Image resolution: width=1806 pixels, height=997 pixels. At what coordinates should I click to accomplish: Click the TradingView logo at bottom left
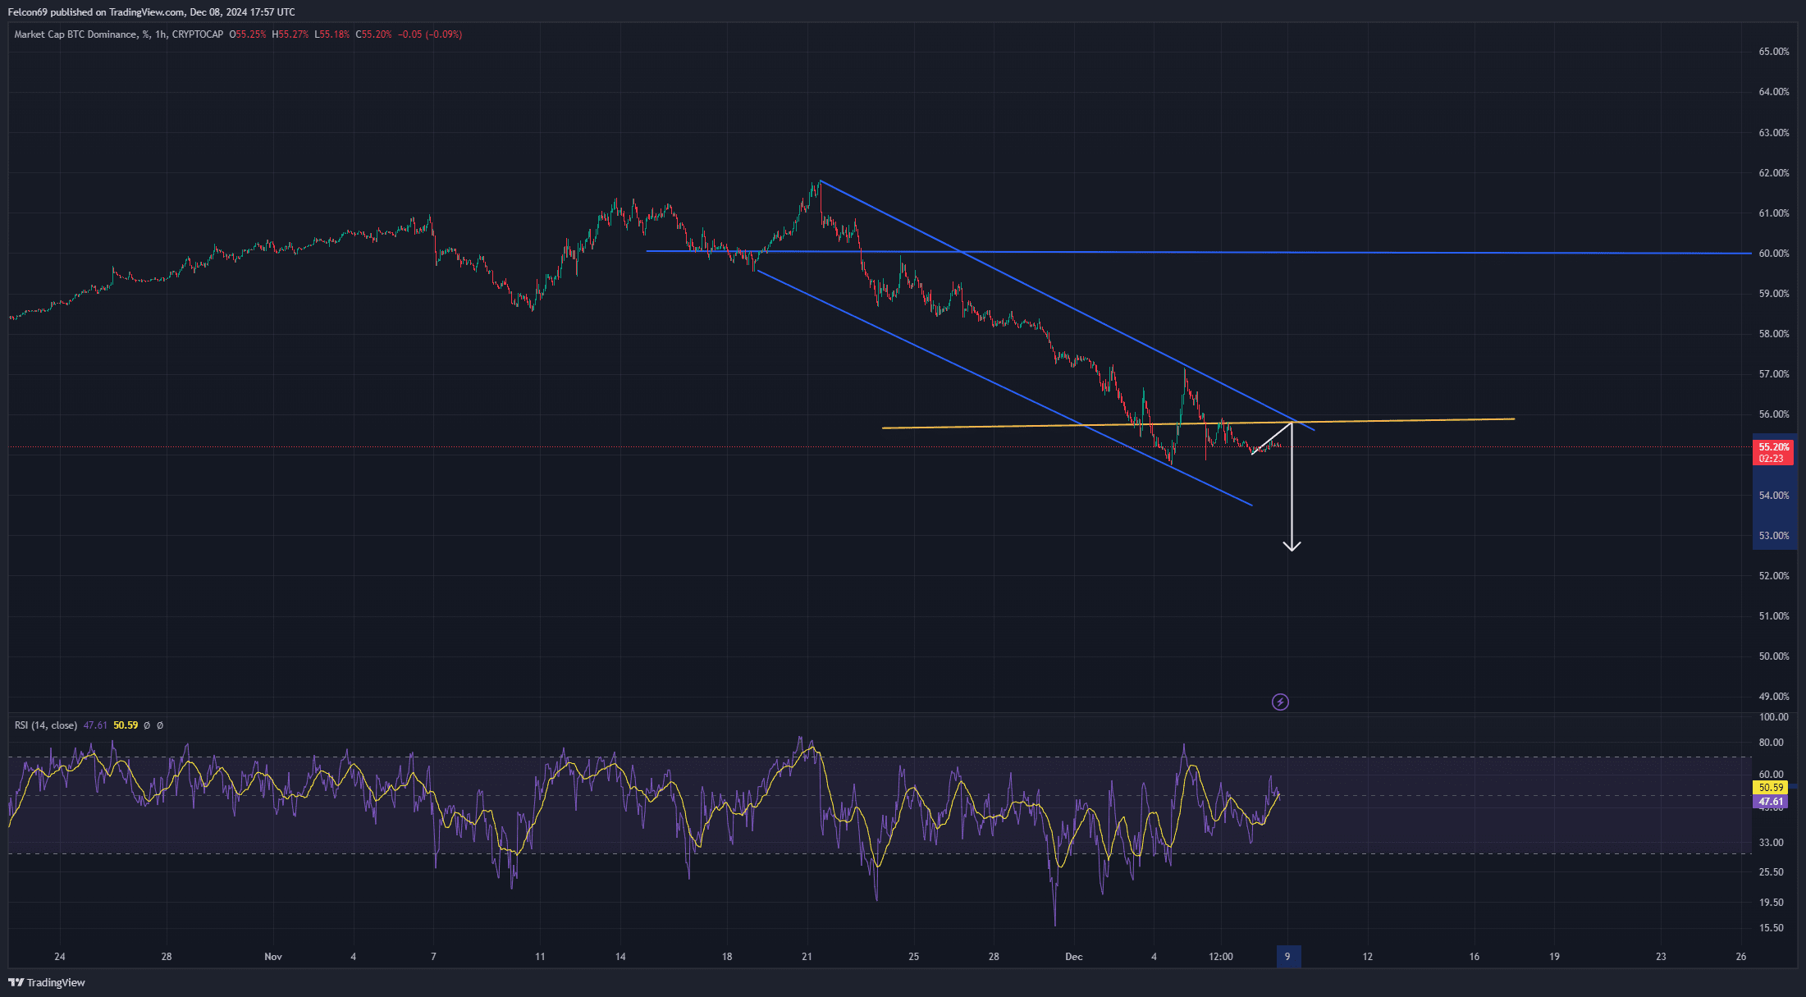(47, 982)
